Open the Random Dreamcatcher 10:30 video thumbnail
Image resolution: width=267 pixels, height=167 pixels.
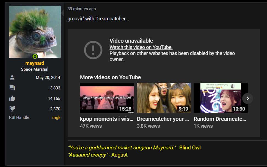pos(217,98)
